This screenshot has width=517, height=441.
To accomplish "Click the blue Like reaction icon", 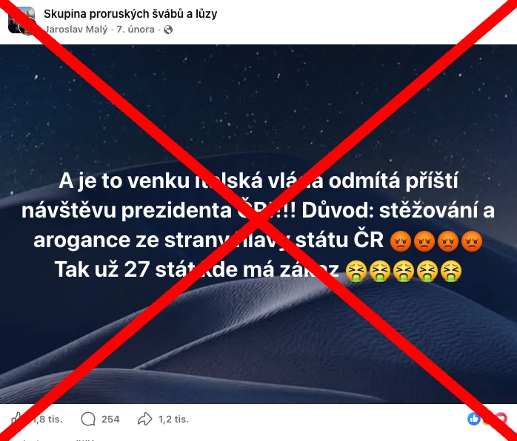I will (x=474, y=419).
